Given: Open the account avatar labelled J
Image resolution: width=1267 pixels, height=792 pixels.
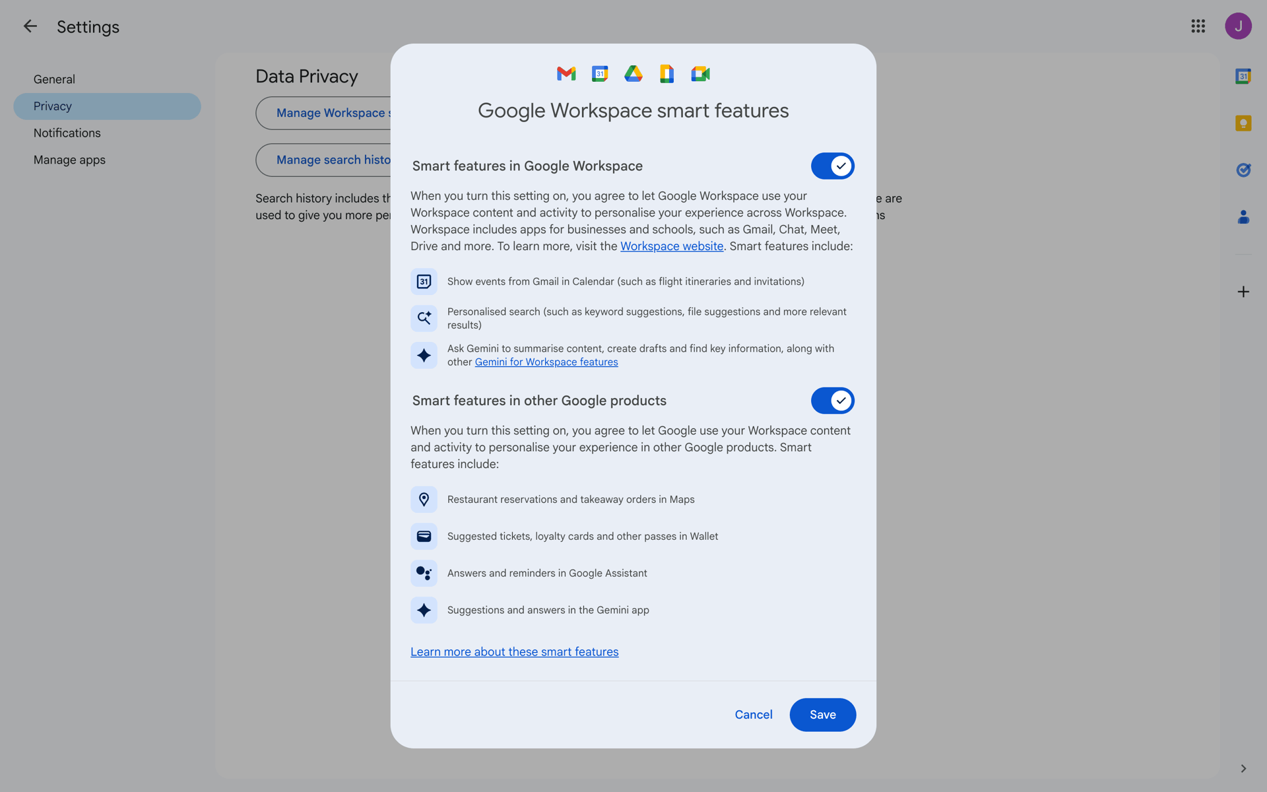Looking at the screenshot, I should (1238, 26).
